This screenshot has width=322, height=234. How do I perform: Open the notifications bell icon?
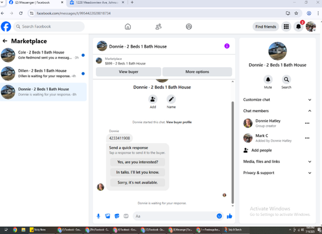tap(298, 26)
